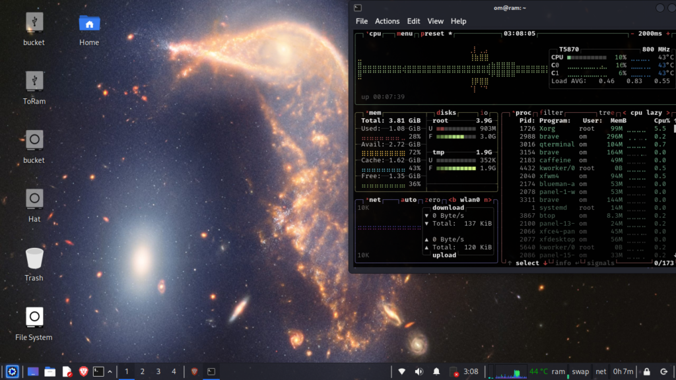Viewport: 676px width, 380px height.
Task: Cycle to next process sort with '>' arrow
Action: click(x=668, y=113)
